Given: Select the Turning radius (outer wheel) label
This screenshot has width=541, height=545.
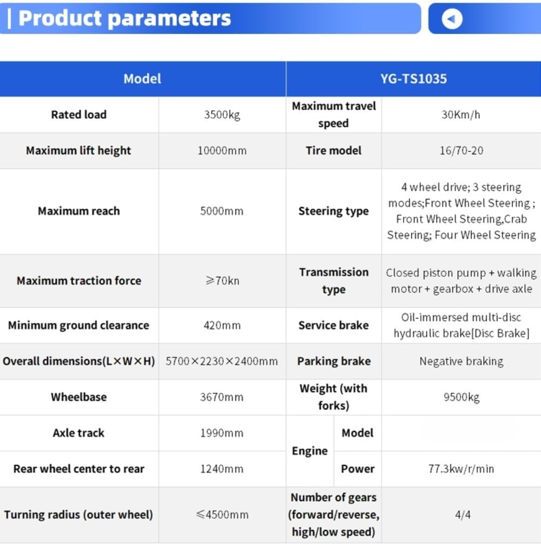Looking at the screenshot, I should coord(78,515).
